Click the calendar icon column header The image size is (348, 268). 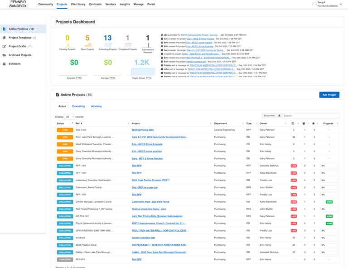293,123
